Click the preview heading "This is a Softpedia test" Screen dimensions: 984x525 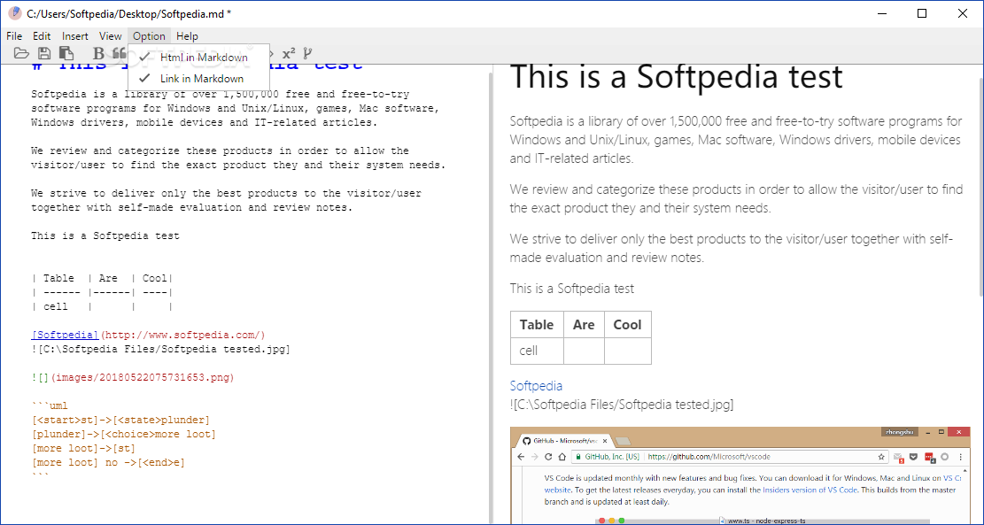click(x=677, y=76)
